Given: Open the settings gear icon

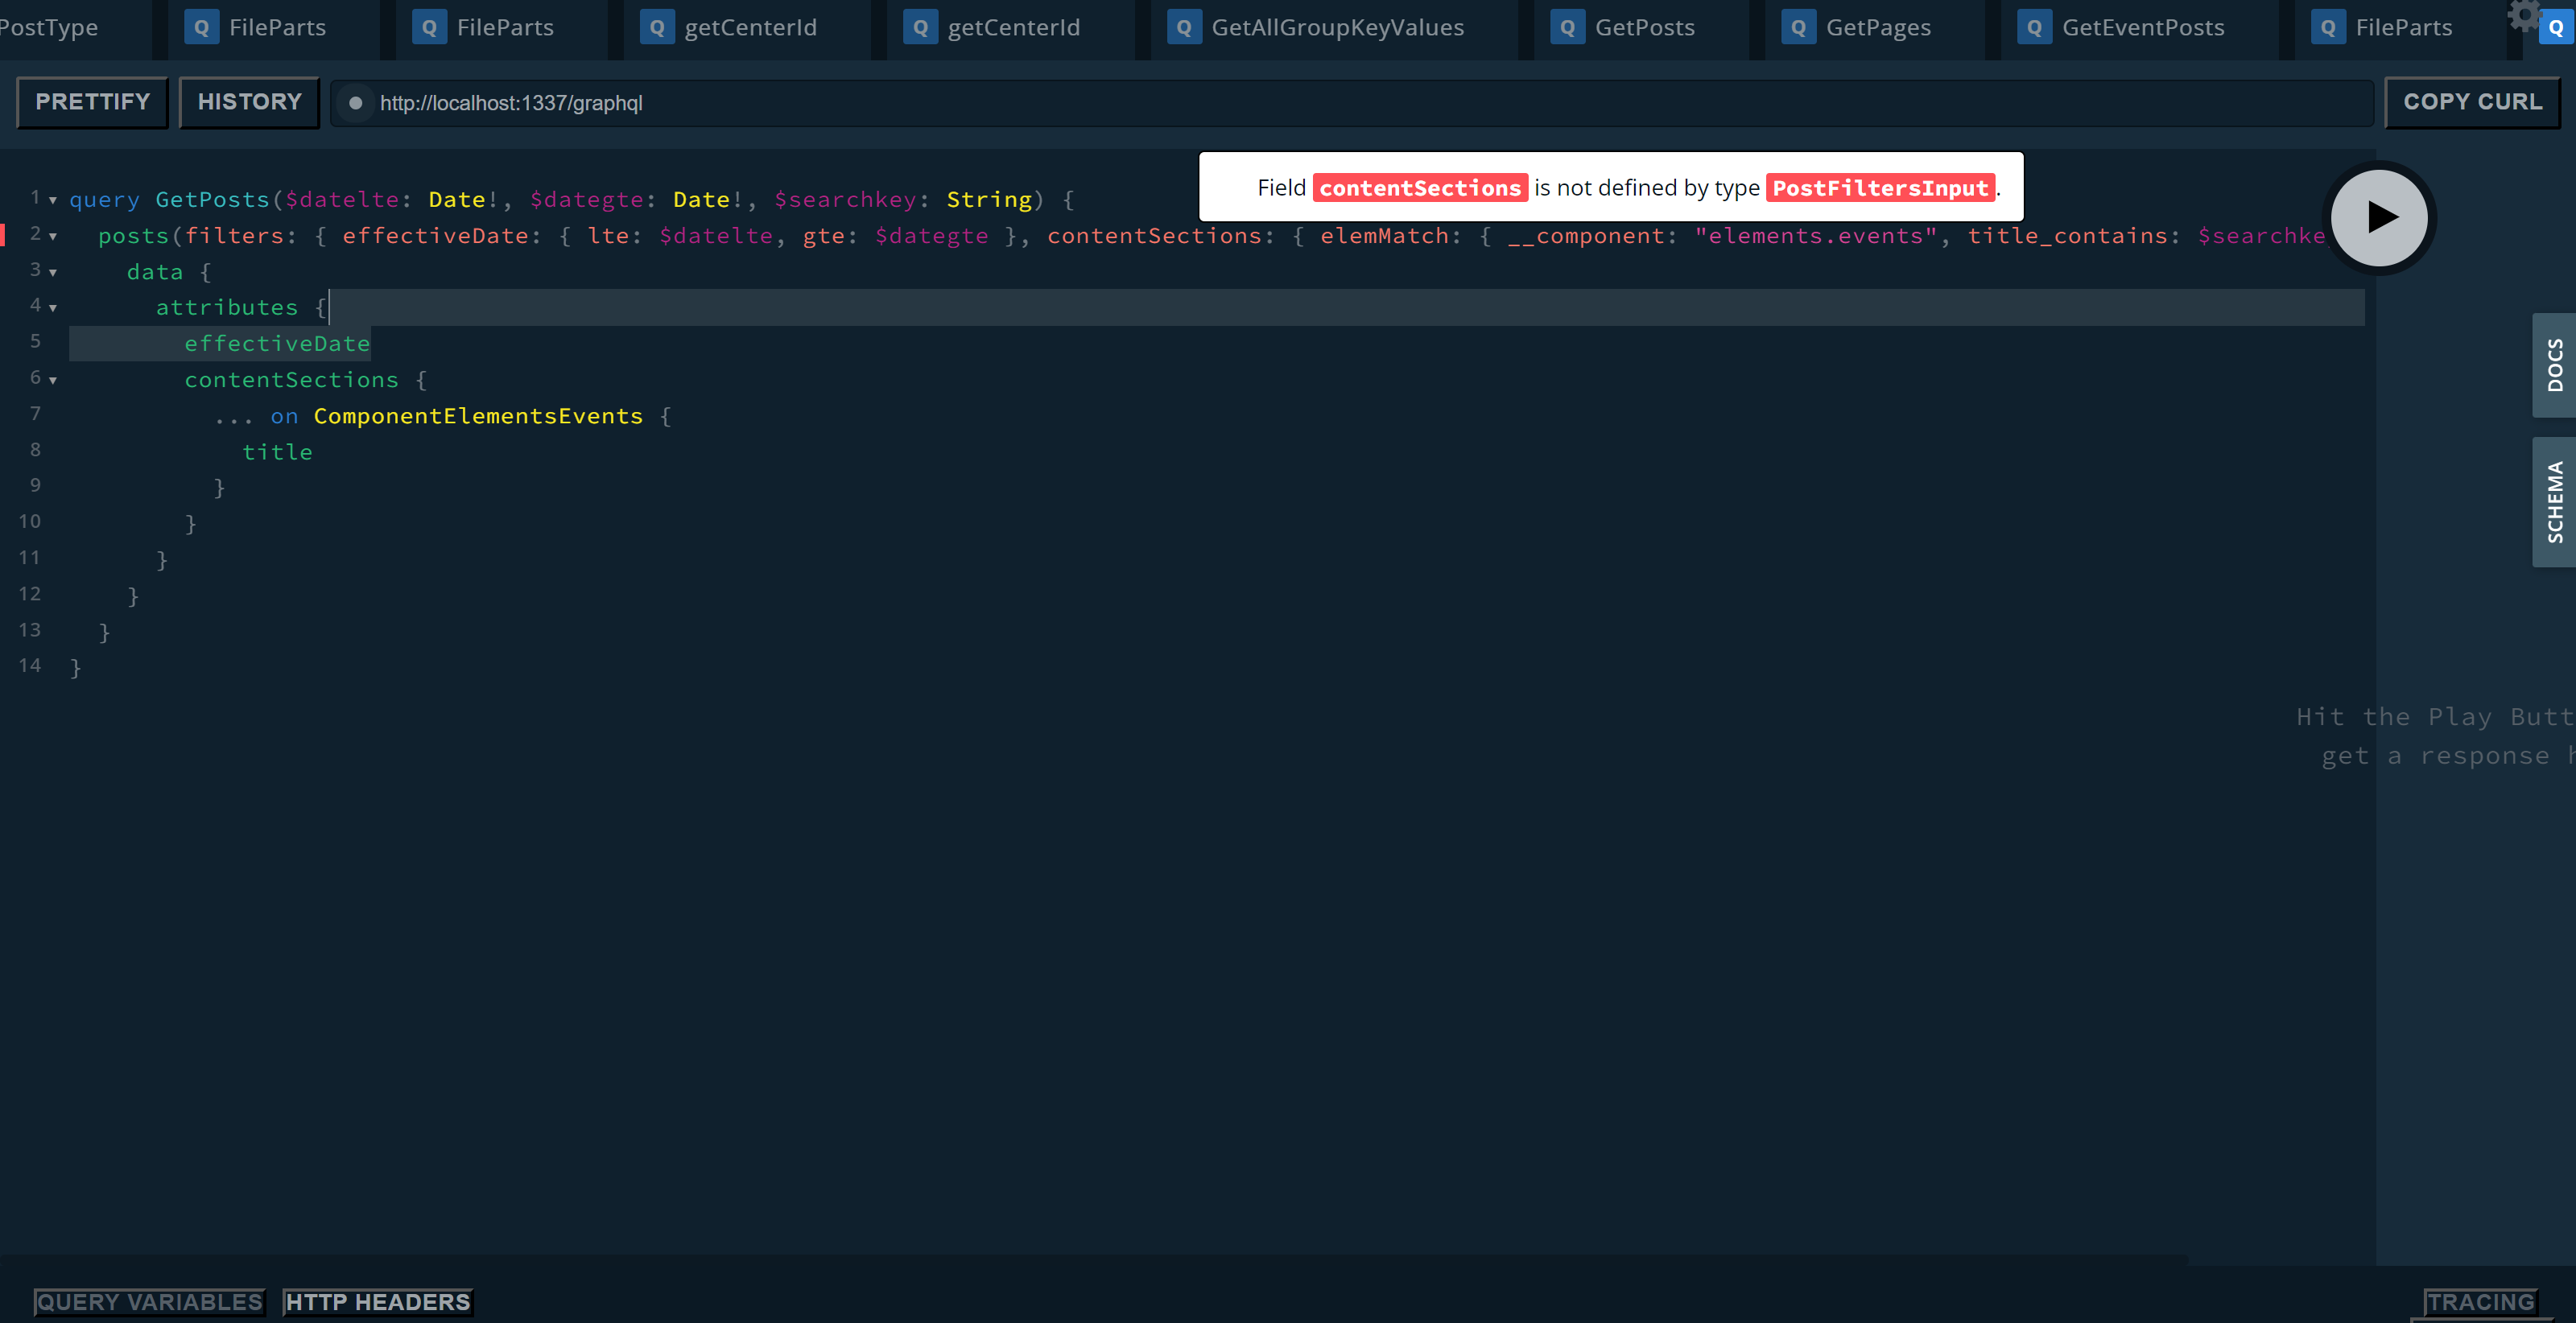Looking at the screenshot, I should coord(2523,14).
